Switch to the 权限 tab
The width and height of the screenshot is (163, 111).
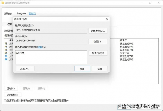(x=10, y=24)
